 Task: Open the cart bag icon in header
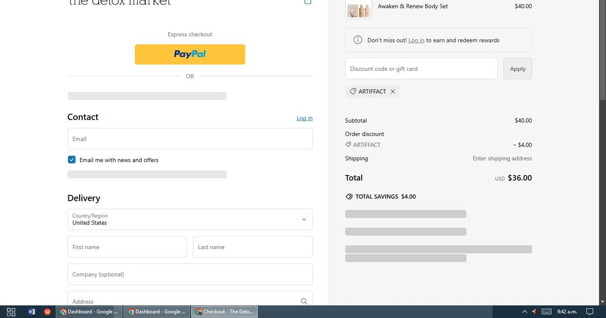pyautogui.click(x=307, y=2)
